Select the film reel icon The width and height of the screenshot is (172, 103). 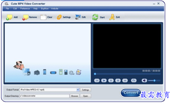[72, 73]
